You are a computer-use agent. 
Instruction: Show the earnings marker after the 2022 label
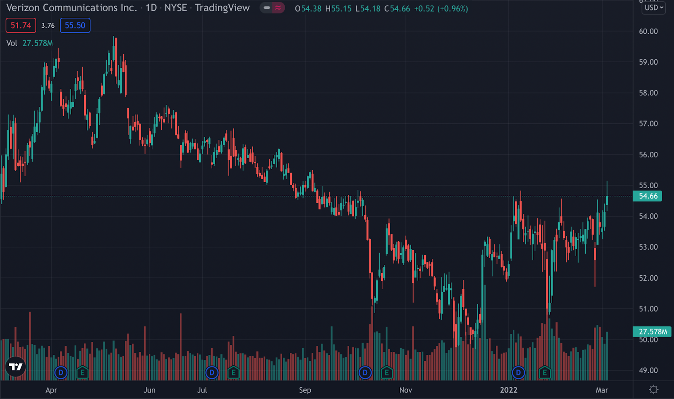545,372
